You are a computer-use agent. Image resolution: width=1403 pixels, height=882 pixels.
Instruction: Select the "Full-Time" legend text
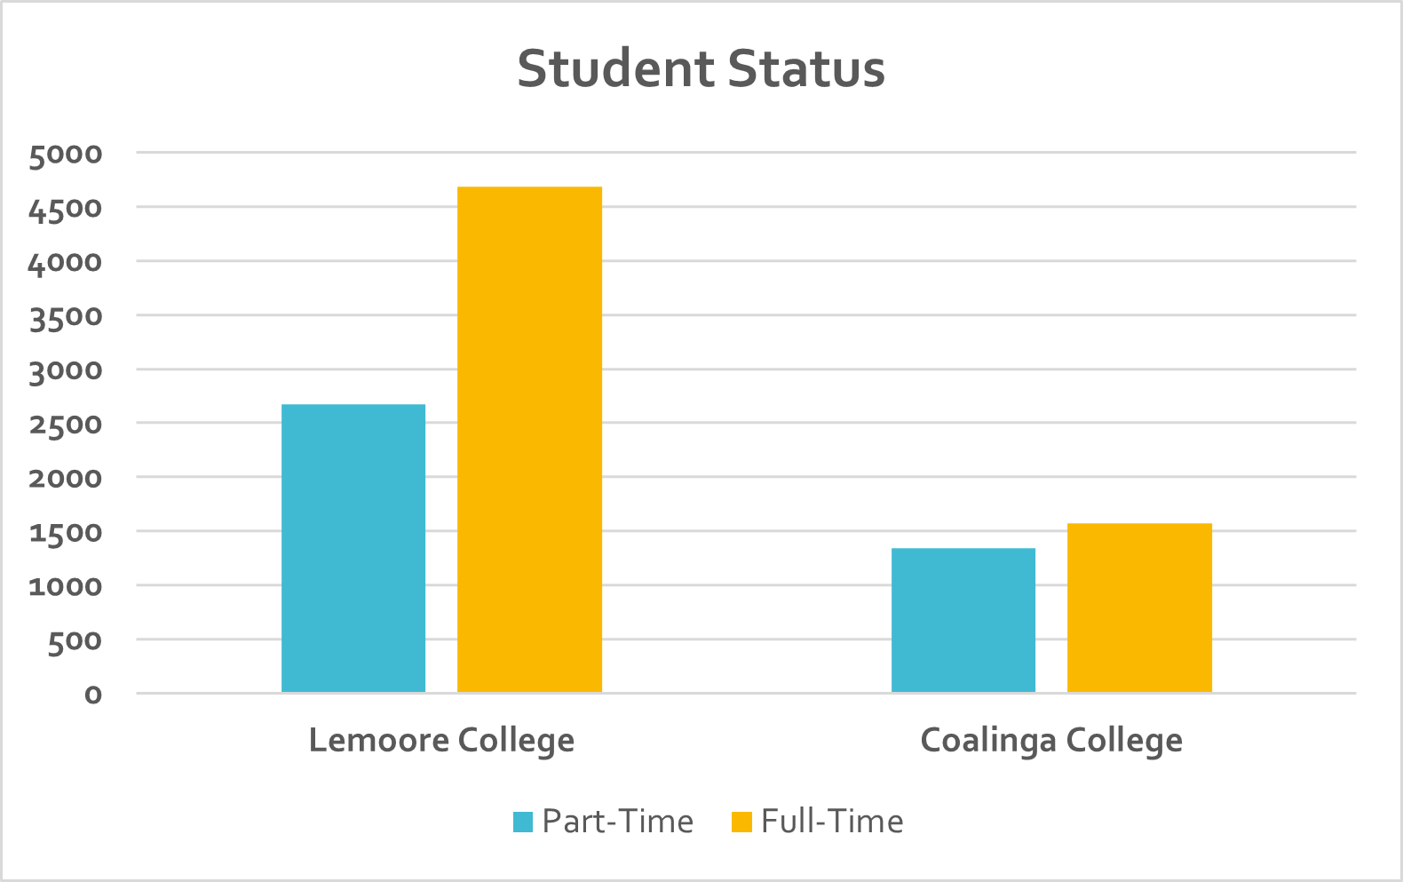click(x=832, y=822)
